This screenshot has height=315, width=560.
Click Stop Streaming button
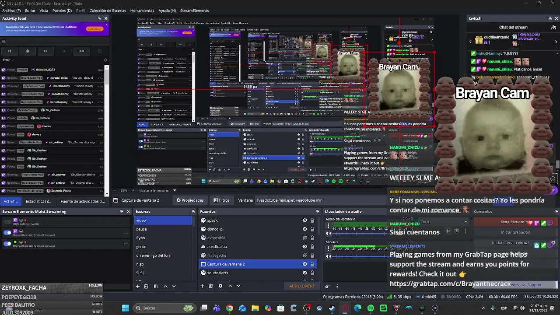515,222
